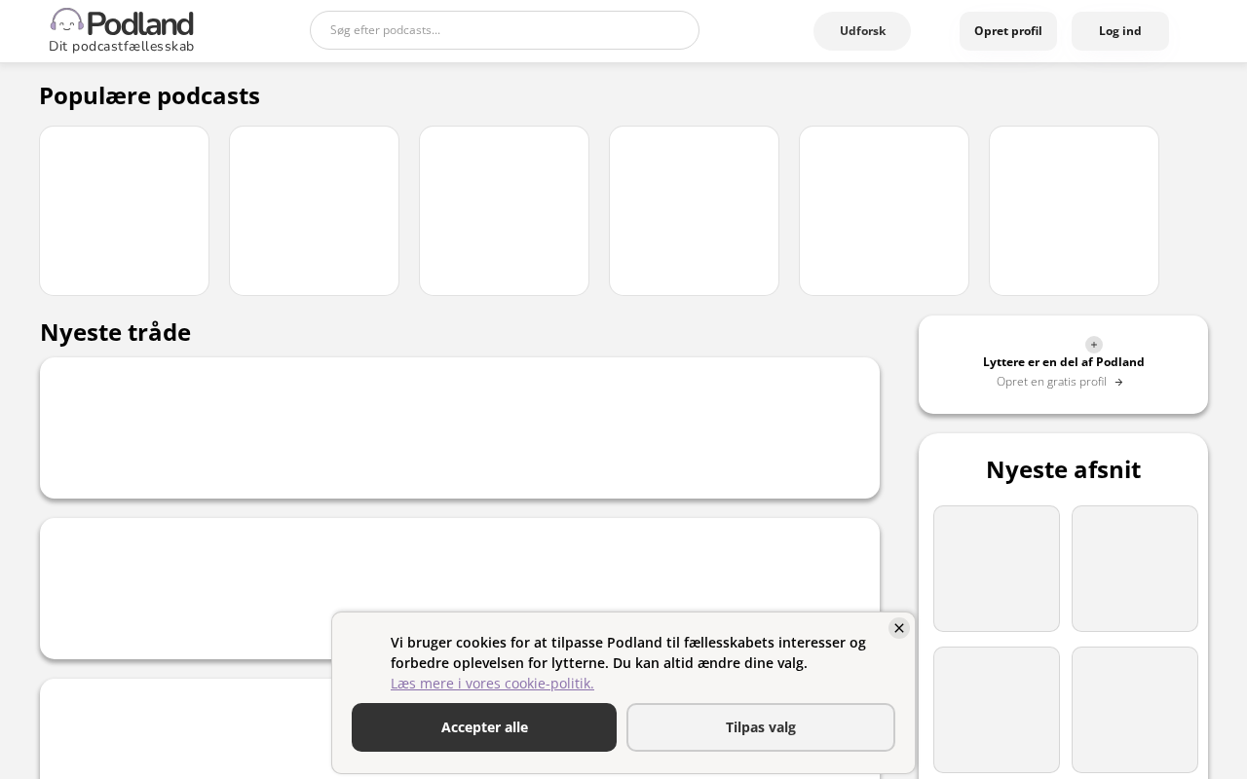1247x779 pixels.
Task: Open the Udforsk menu item
Action: (862, 31)
